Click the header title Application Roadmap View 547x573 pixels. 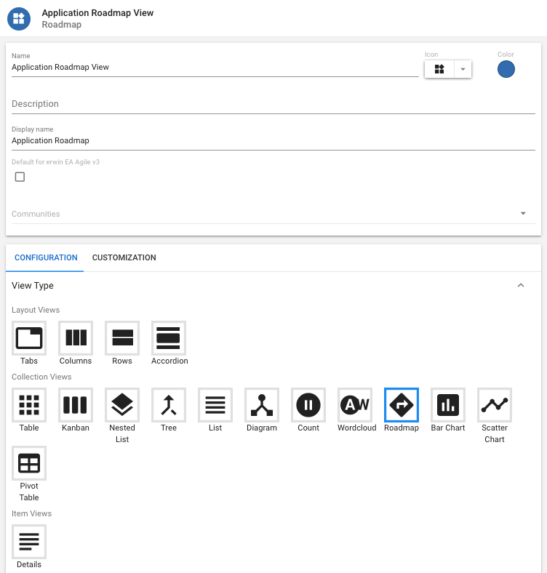[x=97, y=13]
